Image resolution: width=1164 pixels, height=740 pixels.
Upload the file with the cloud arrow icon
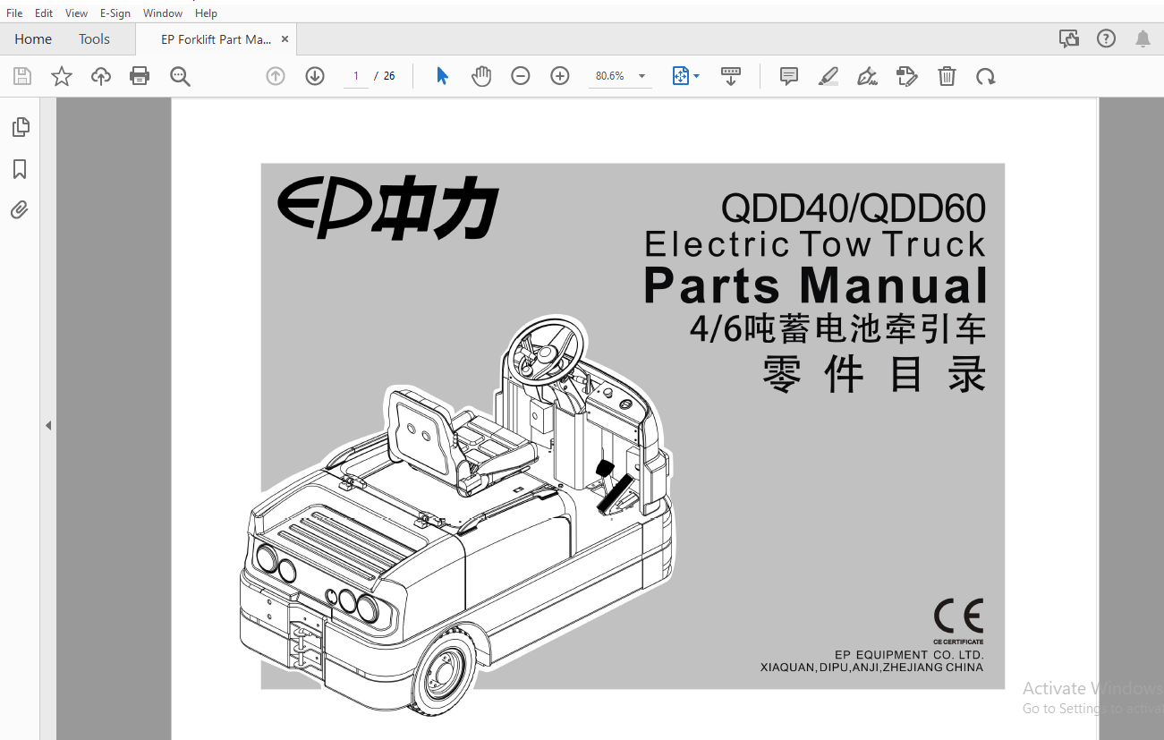(x=101, y=76)
